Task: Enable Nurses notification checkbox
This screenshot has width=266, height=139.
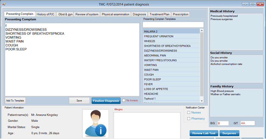Action: [189, 112]
